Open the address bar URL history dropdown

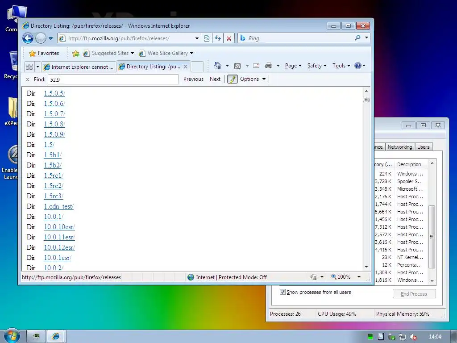197,38
